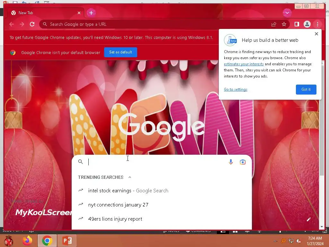Click the trending arrow beside nyt connections
The height and width of the screenshot is (247, 329).
(81, 204)
